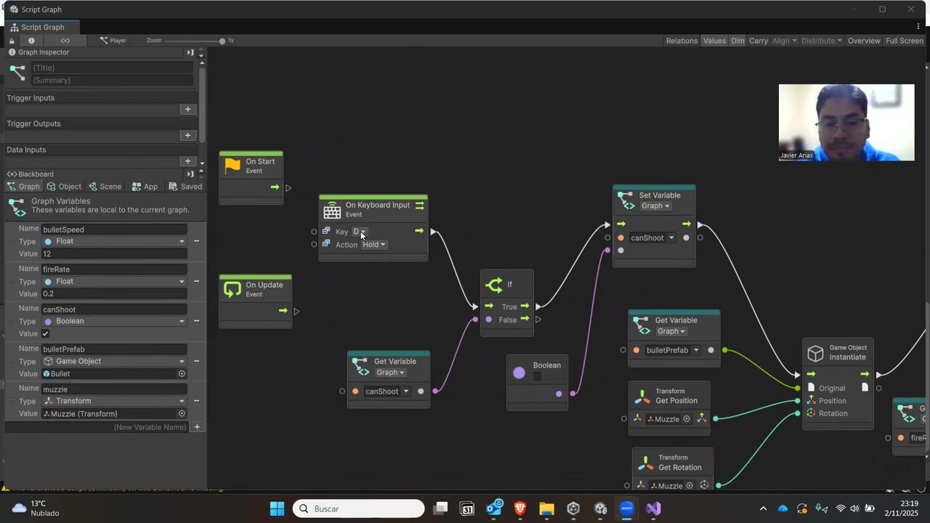Click the On Keyboard Input keyboard icon
This screenshot has width=930, height=523.
coord(332,210)
